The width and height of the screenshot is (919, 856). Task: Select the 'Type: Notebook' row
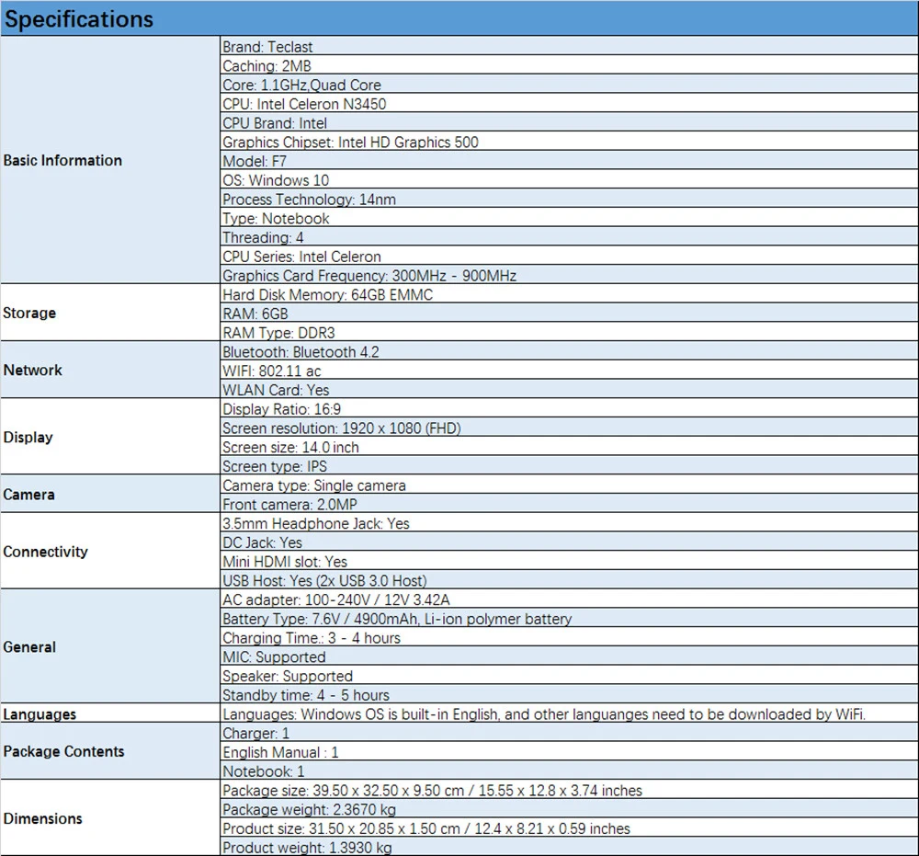coord(569,218)
